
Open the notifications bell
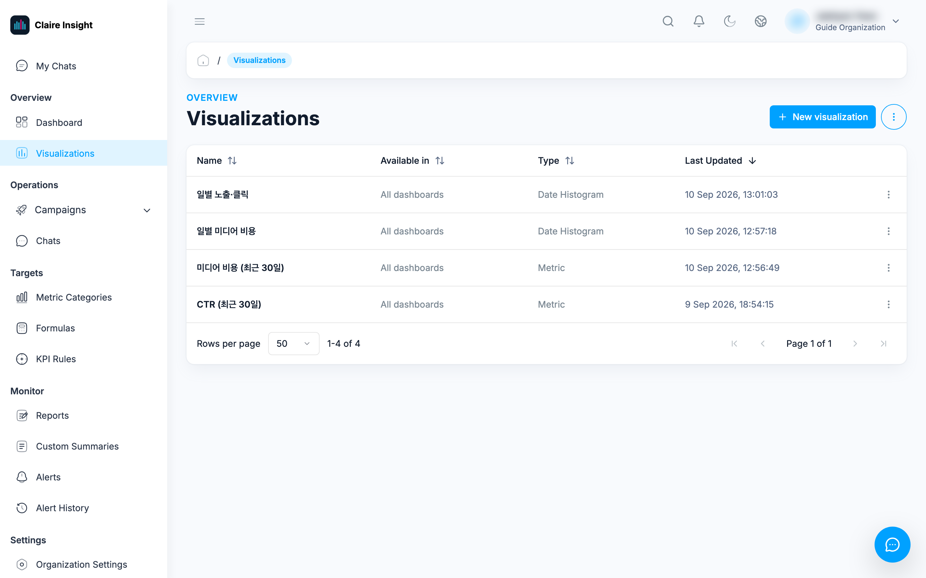point(699,21)
